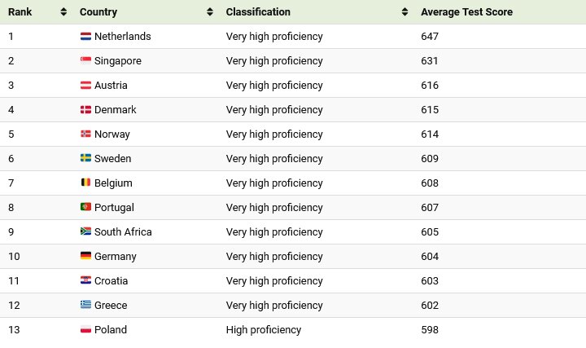The width and height of the screenshot is (586, 348).
Task: Select Netherlands average score 647 cell
Action: pyautogui.click(x=430, y=37)
